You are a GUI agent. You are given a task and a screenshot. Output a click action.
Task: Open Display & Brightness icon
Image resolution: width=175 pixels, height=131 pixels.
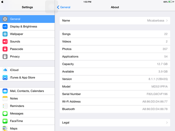pos(5,26)
